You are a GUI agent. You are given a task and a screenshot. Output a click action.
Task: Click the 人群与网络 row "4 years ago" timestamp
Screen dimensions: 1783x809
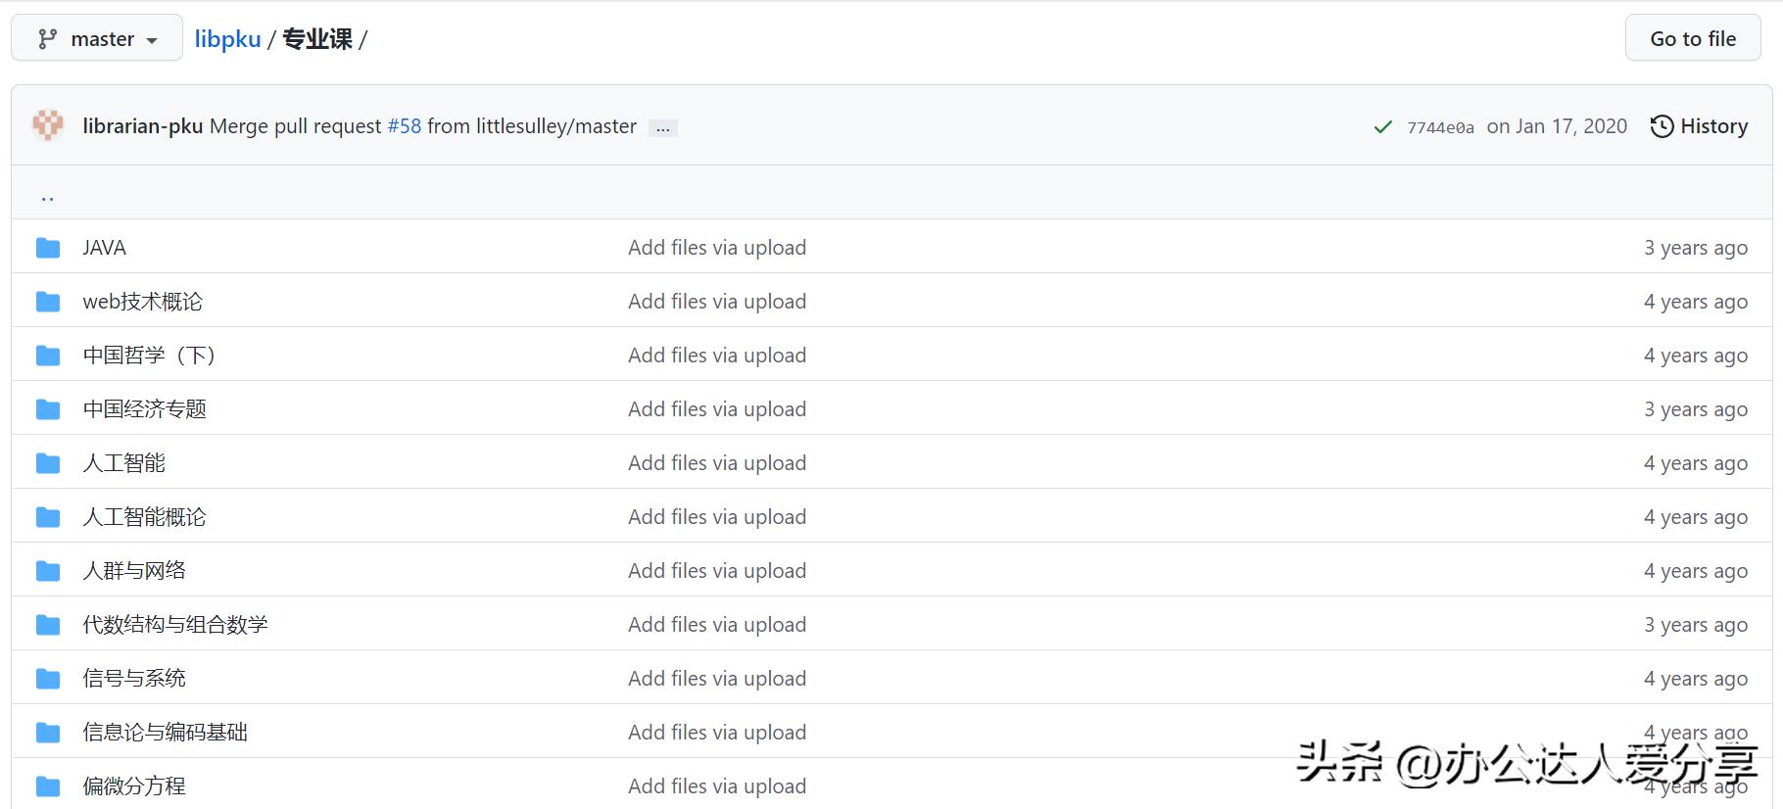pos(1696,572)
